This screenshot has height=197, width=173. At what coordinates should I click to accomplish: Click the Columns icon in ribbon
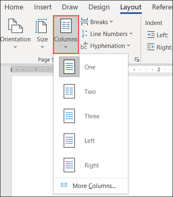coord(66,26)
